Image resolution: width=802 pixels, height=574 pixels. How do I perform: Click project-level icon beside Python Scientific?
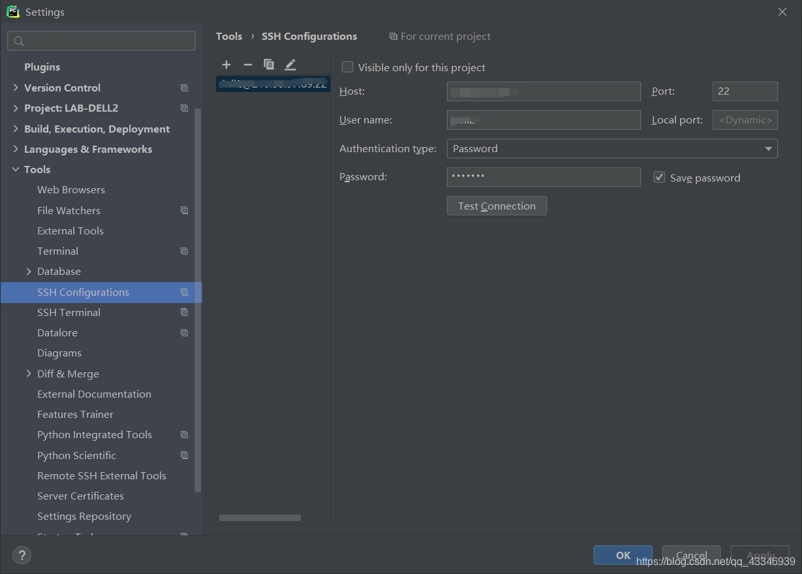tap(185, 455)
